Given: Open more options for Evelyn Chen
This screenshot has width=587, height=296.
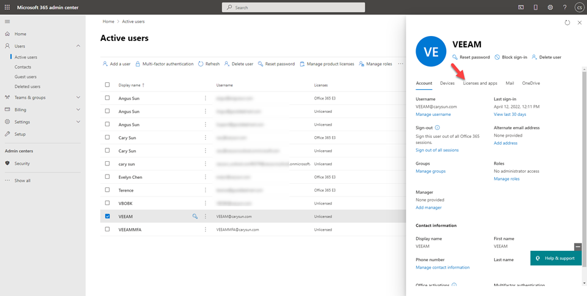Looking at the screenshot, I should pyautogui.click(x=205, y=177).
